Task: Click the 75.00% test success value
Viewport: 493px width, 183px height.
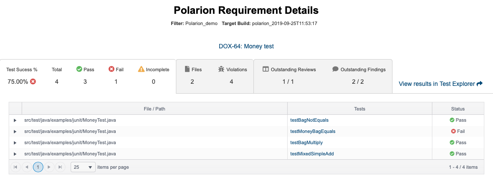Action: coord(18,82)
